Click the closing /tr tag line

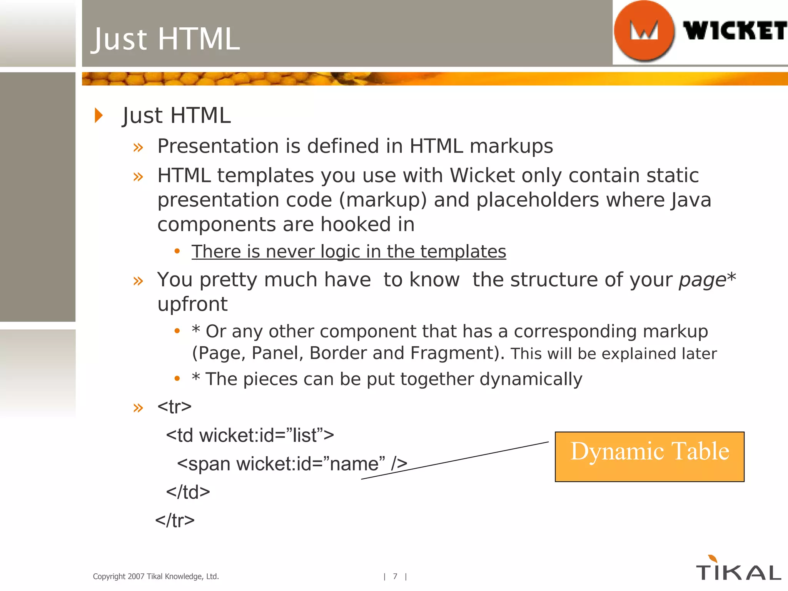[175, 521]
